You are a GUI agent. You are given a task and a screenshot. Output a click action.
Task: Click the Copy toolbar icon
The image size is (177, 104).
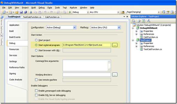click(x=35, y=12)
